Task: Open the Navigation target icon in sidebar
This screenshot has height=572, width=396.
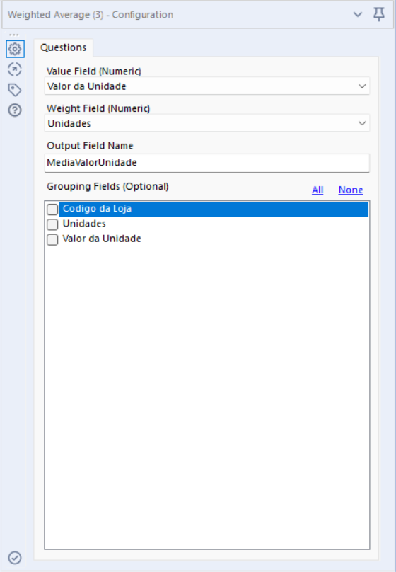Action: (15, 69)
